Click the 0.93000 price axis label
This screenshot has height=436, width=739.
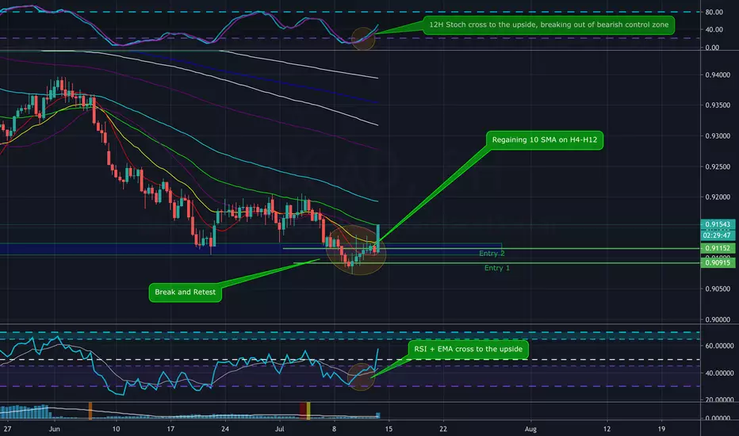pyautogui.click(x=718, y=136)
